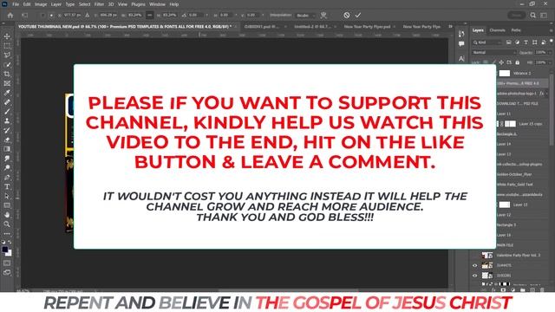Open the Interpolation Bicubic dropdown

click(x=305, y=16)
